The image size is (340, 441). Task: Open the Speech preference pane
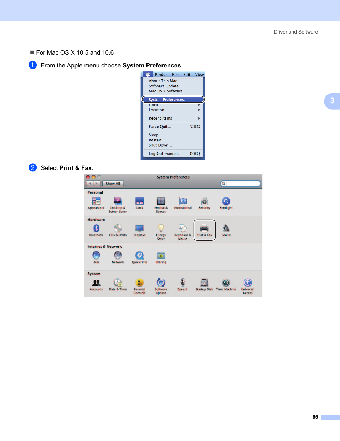182,285
